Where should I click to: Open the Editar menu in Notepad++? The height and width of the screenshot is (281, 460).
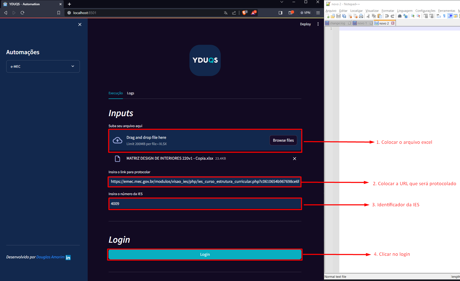point(343,11)
